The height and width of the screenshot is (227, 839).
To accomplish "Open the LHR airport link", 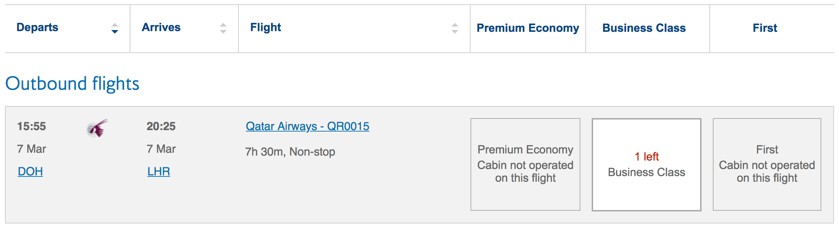I will (x=159, y=171).
